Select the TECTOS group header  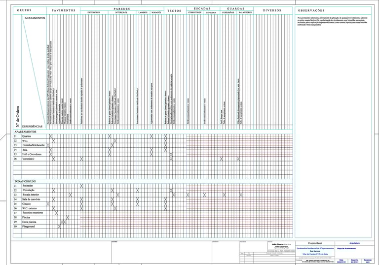pos(174,11)
